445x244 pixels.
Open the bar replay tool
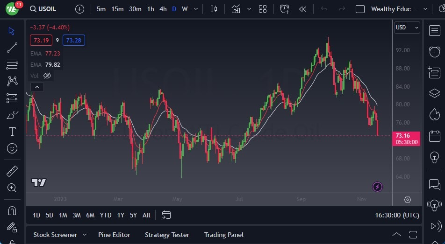pyautogui.click(x=303, y=9)
